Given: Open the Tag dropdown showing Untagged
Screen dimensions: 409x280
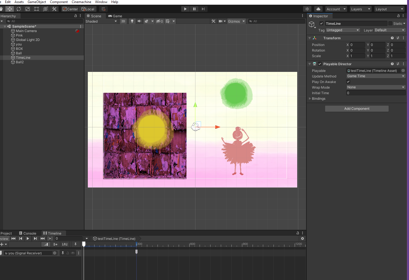Looking at the screenshot, I should [343, 30].
